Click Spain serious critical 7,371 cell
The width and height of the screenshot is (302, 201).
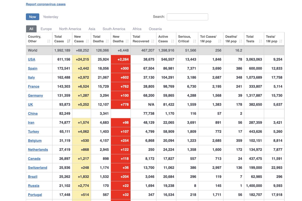point(187,69)
